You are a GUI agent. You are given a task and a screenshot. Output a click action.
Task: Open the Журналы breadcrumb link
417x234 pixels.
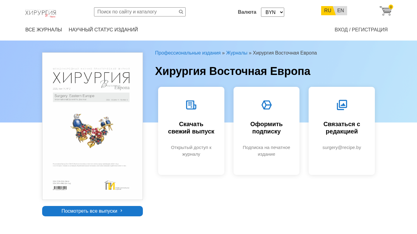click(x=237, y=53)
